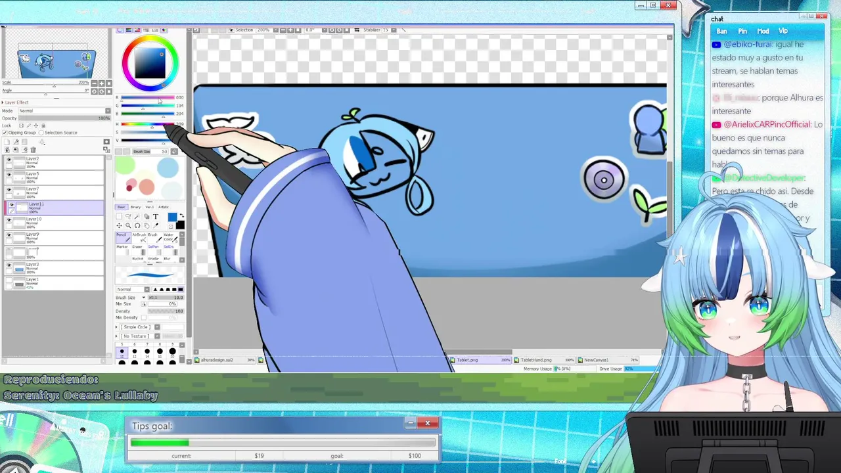Open the Brush Size multiplier dropdown arrow

pos(144,298)
